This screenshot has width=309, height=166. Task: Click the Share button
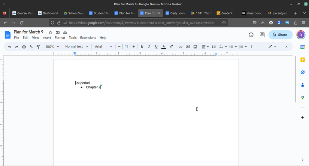(x=280, y=35)
